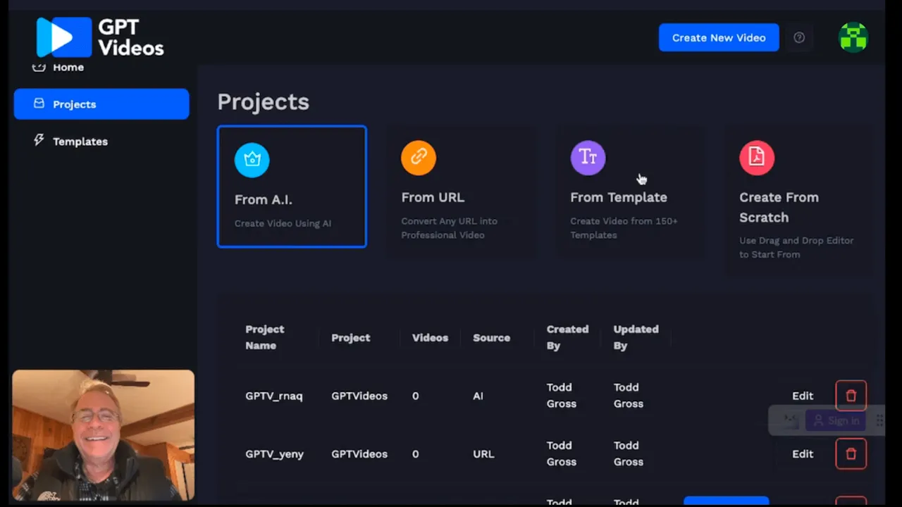Click the faded Sign in overlay button
902x507 pixels.
pyautogui.click(x=836, y=420)
